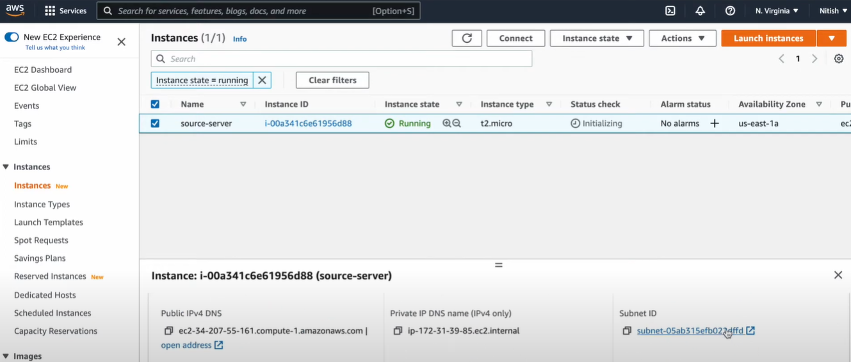The width and height of the screenshot is (851, 362).
Task: Open Dedicated Hosts
Action: (45, 295)
